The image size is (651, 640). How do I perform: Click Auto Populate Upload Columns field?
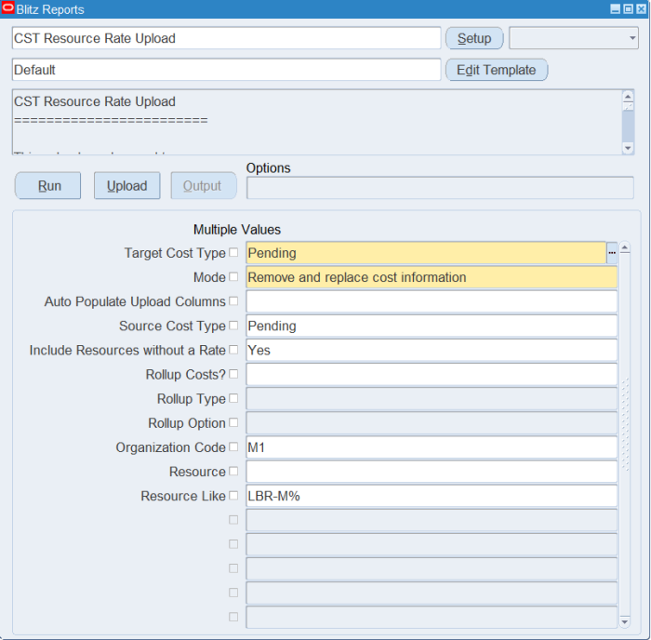pyautogui.click(x=432, y=301)
